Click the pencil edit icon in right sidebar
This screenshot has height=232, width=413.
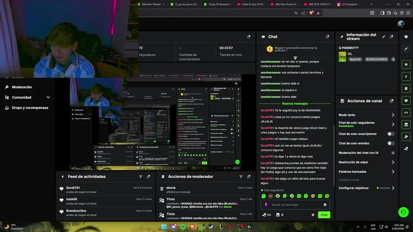[x=406, y=49]
